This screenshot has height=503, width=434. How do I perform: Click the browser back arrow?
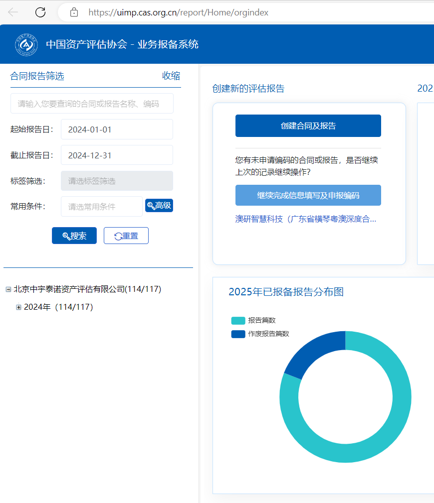pos(13,12)
